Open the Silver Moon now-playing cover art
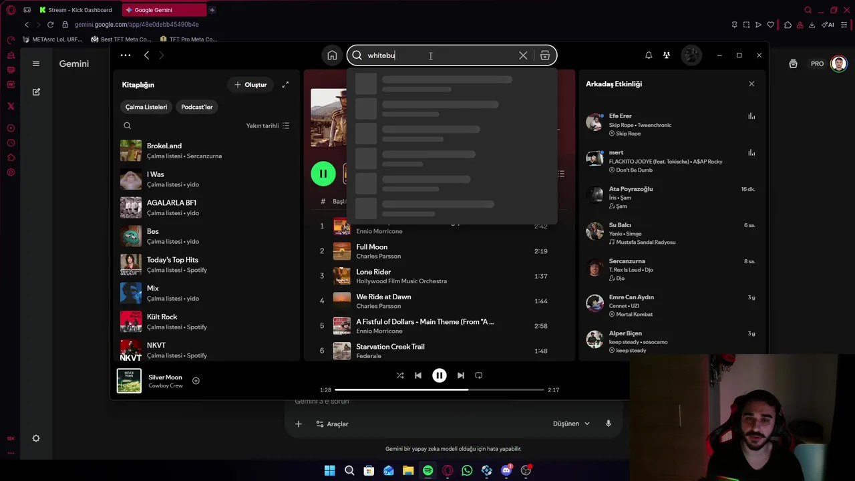 tap(129, 381)
